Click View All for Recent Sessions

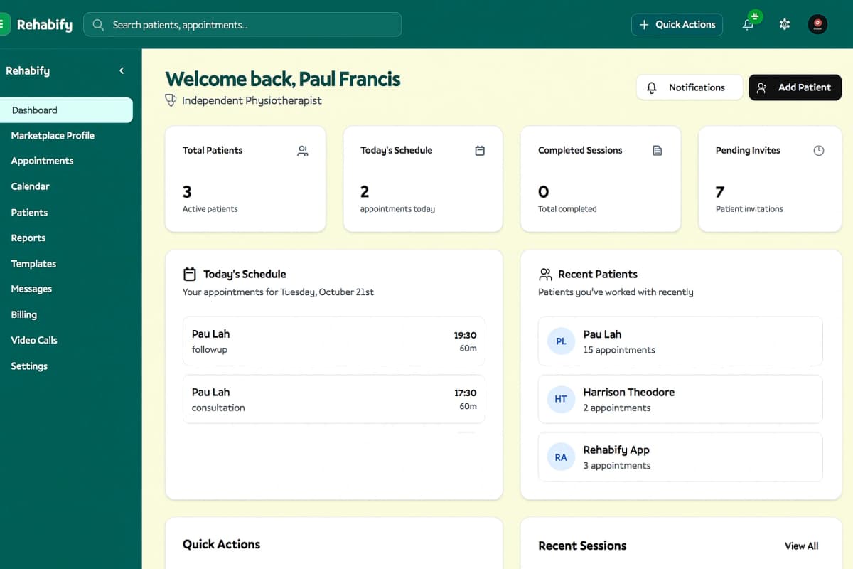click(801, 546)
